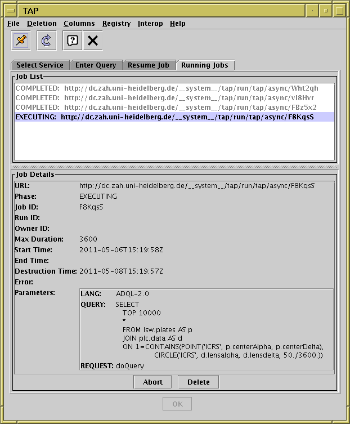This screenshot has height=424, width=350.
Task: Select completed job ending in Wht2qh
Action: [x=174, y=88]
